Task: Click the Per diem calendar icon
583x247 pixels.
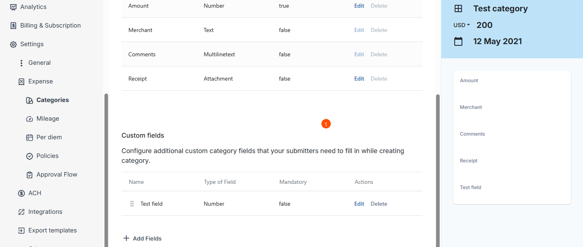Action: (29, 137)
